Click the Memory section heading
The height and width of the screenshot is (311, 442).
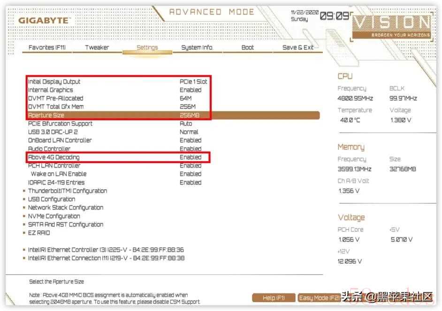[x=351, y=147]
